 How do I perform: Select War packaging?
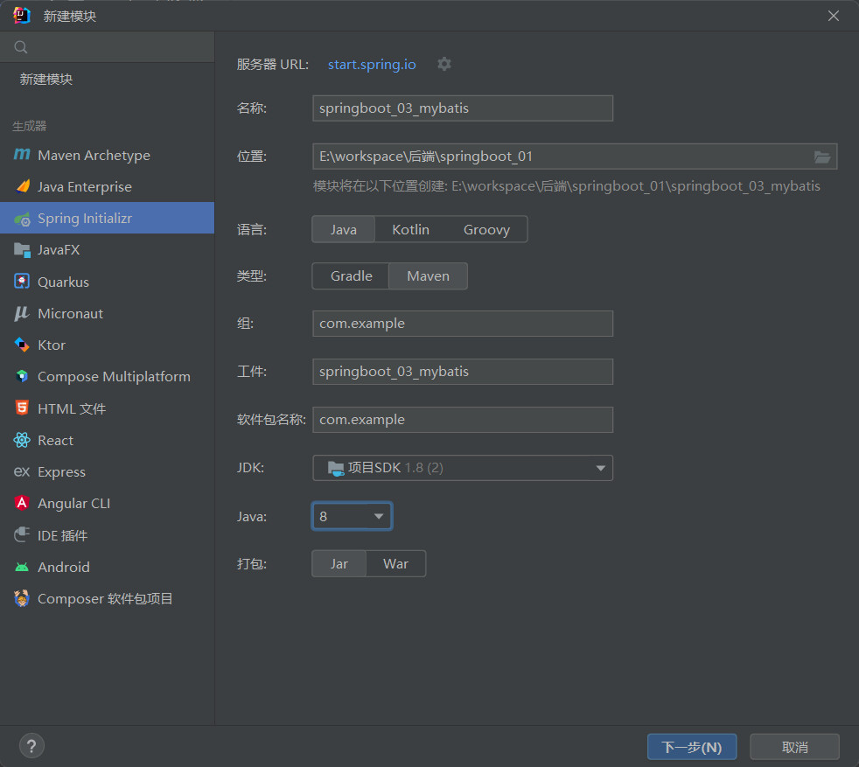pyautogui.click(x=395, y=564)
